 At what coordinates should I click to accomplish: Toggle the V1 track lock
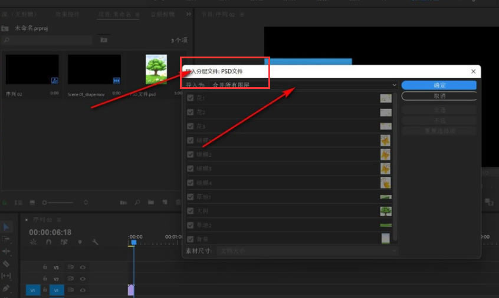pyautogui.click(x=45, y=290)
